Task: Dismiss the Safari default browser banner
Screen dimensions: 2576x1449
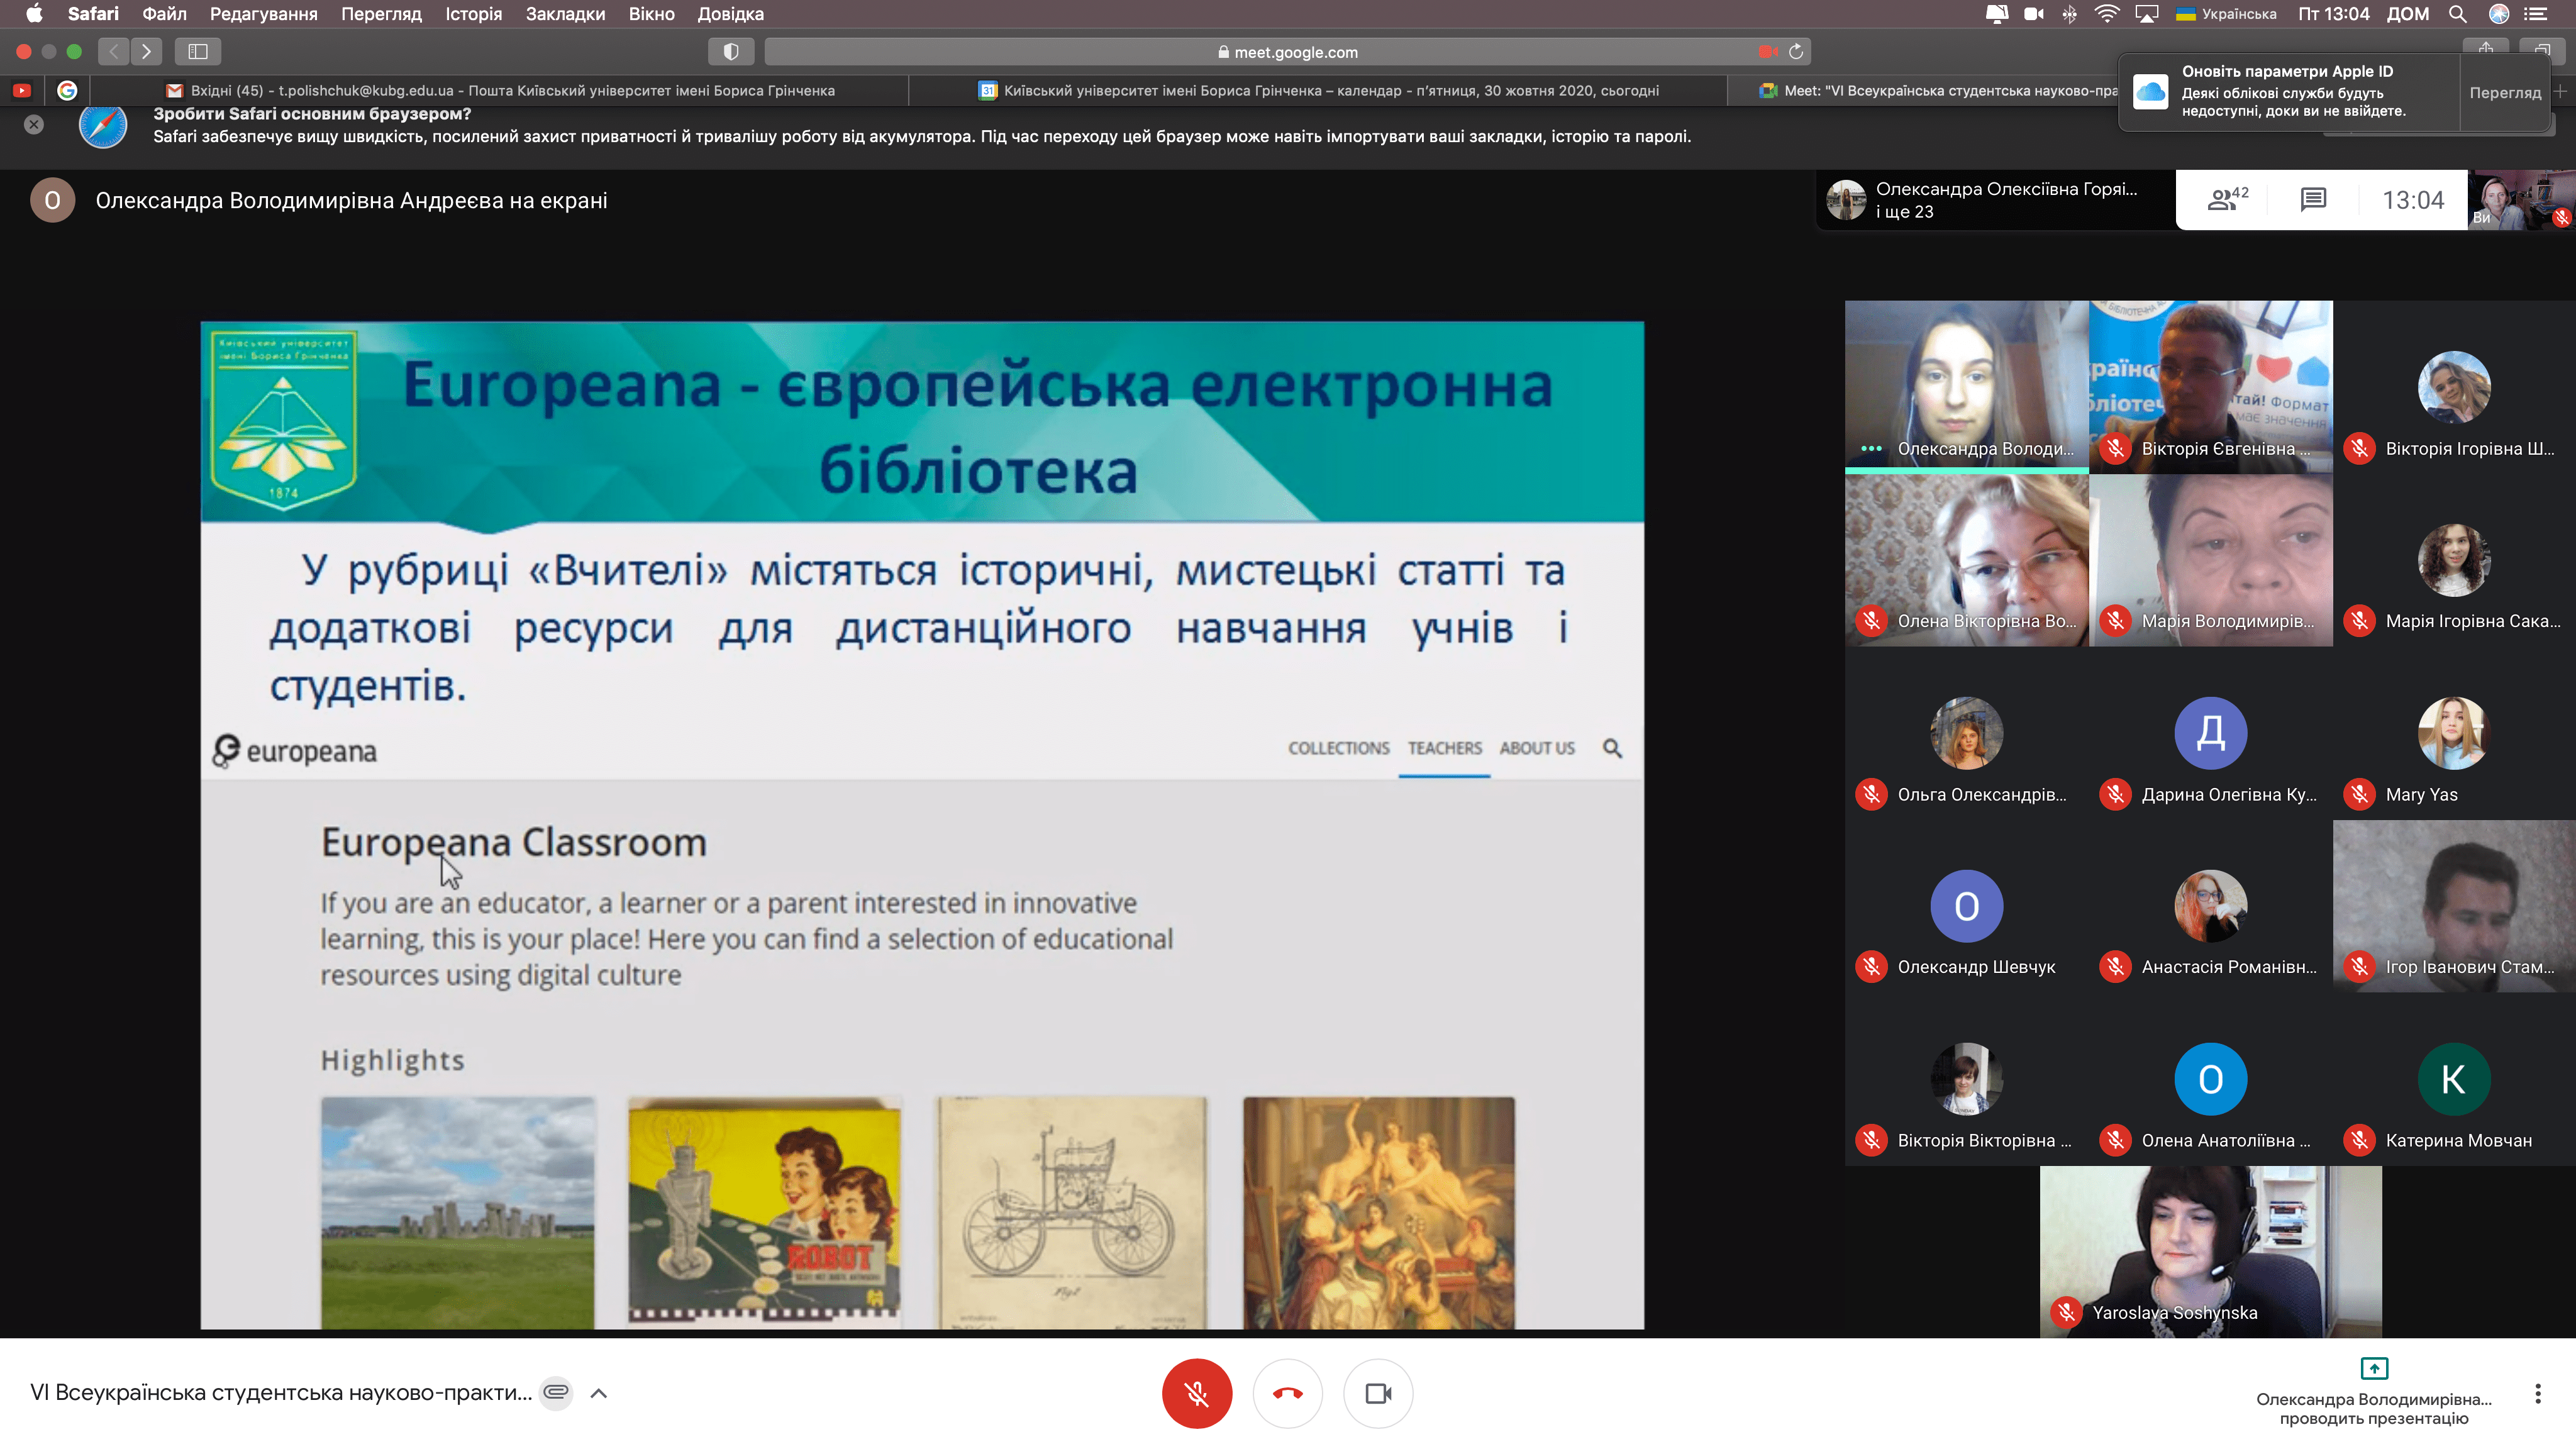Action: tap(34, 125)
